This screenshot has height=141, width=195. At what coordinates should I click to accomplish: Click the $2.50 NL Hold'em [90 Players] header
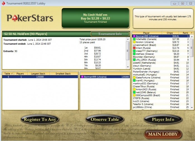26,34
